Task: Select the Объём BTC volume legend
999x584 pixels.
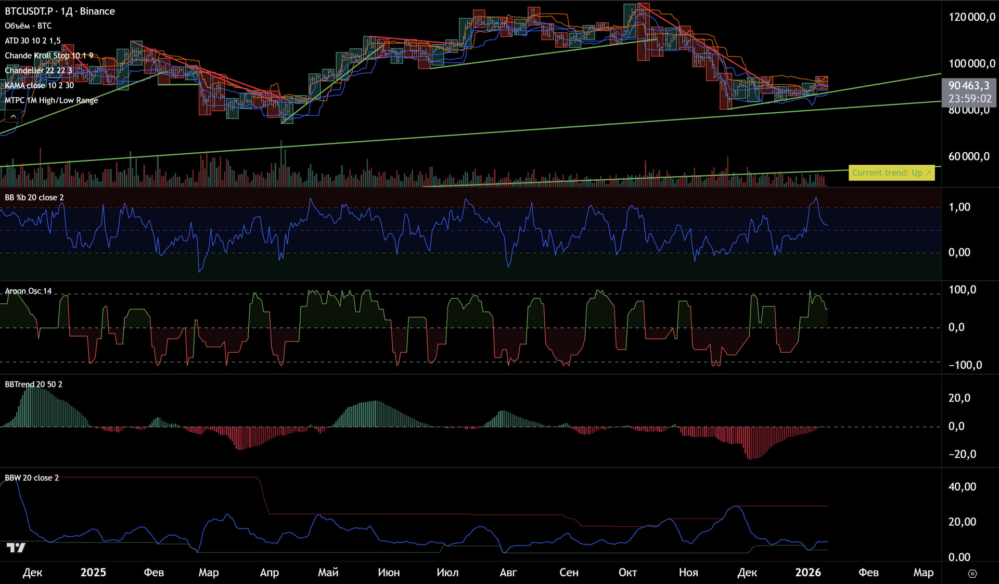Action: click(x=28, y=25)
